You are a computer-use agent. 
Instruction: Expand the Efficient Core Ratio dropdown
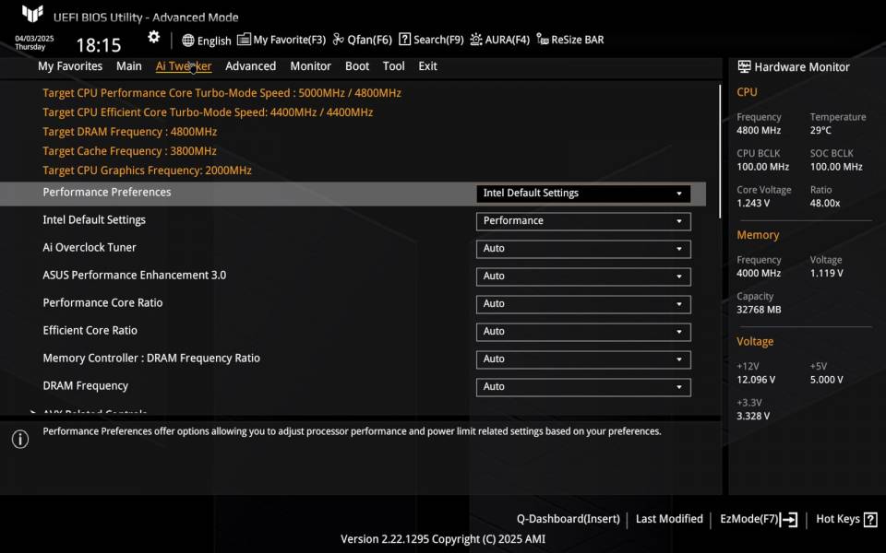[583, 331]
